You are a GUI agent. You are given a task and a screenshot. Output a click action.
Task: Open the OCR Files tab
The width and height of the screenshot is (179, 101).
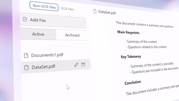pyautogui.click(x=67, y=9)
